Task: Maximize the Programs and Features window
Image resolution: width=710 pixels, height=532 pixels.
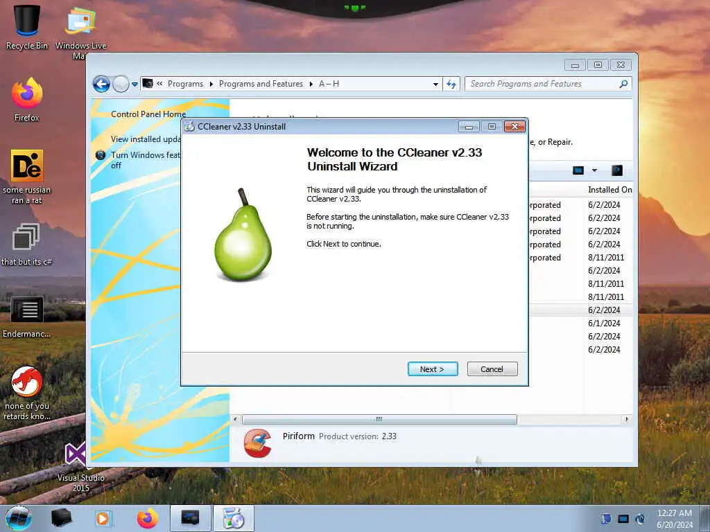Action: point(598,65)
